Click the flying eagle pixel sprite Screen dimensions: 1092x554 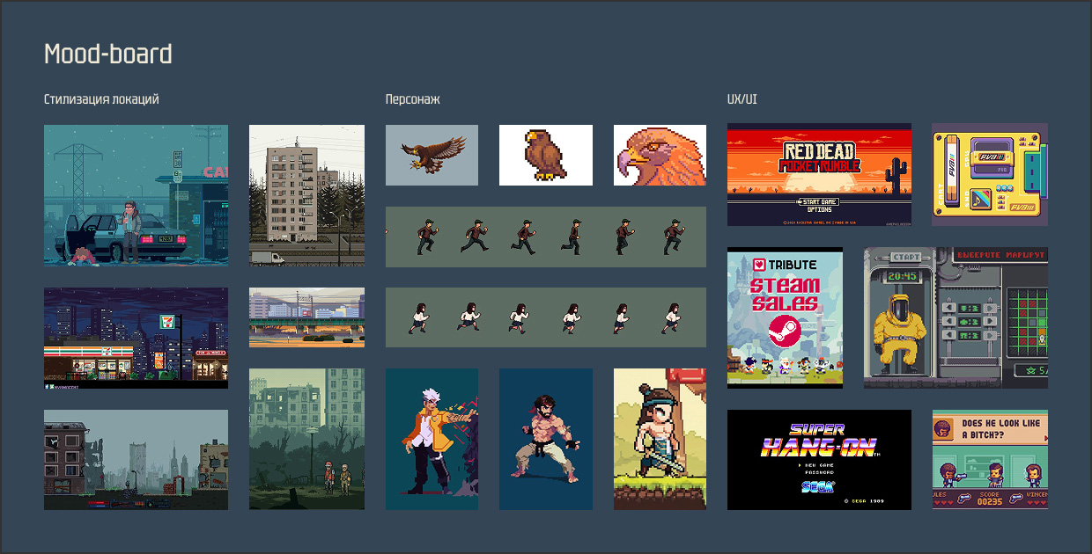[432, 155]
